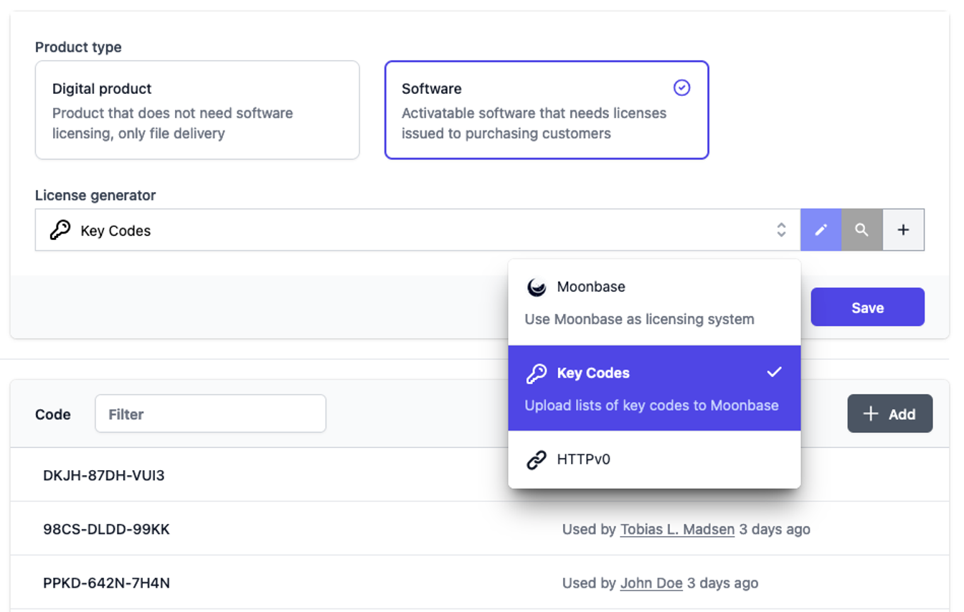Click the plus icon beside license generator

[903, 230]
